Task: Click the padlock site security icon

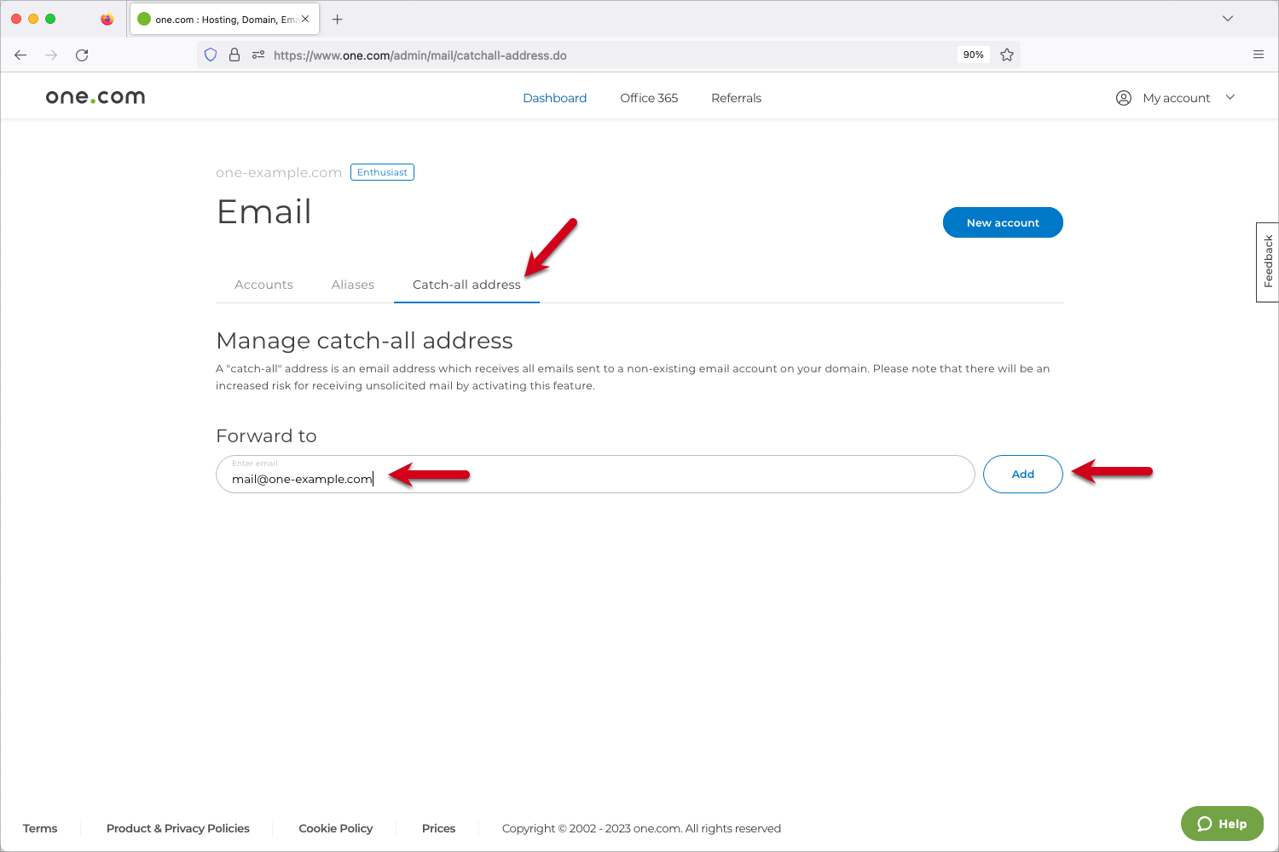Action: coord(234,55)
